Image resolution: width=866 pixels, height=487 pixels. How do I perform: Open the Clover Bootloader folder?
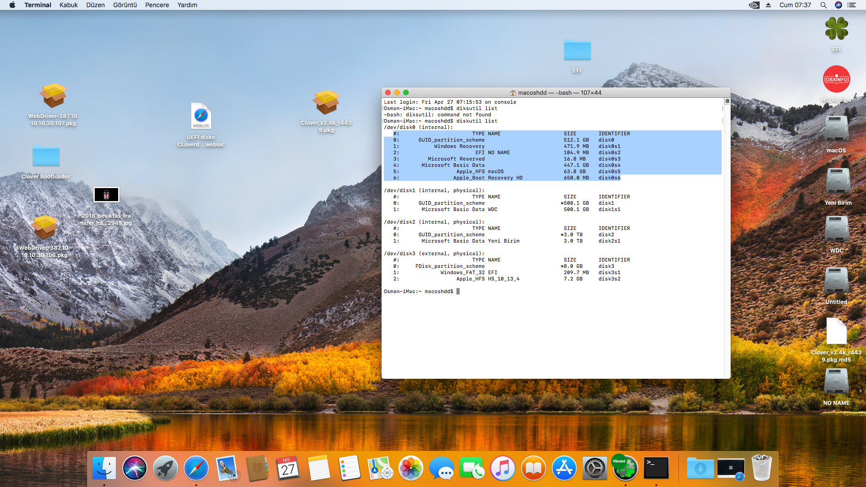pos(46,156)
